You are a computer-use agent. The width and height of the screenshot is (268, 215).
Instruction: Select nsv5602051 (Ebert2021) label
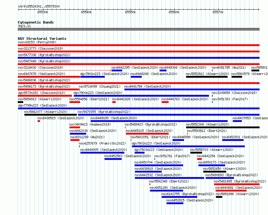coord(150,137)
